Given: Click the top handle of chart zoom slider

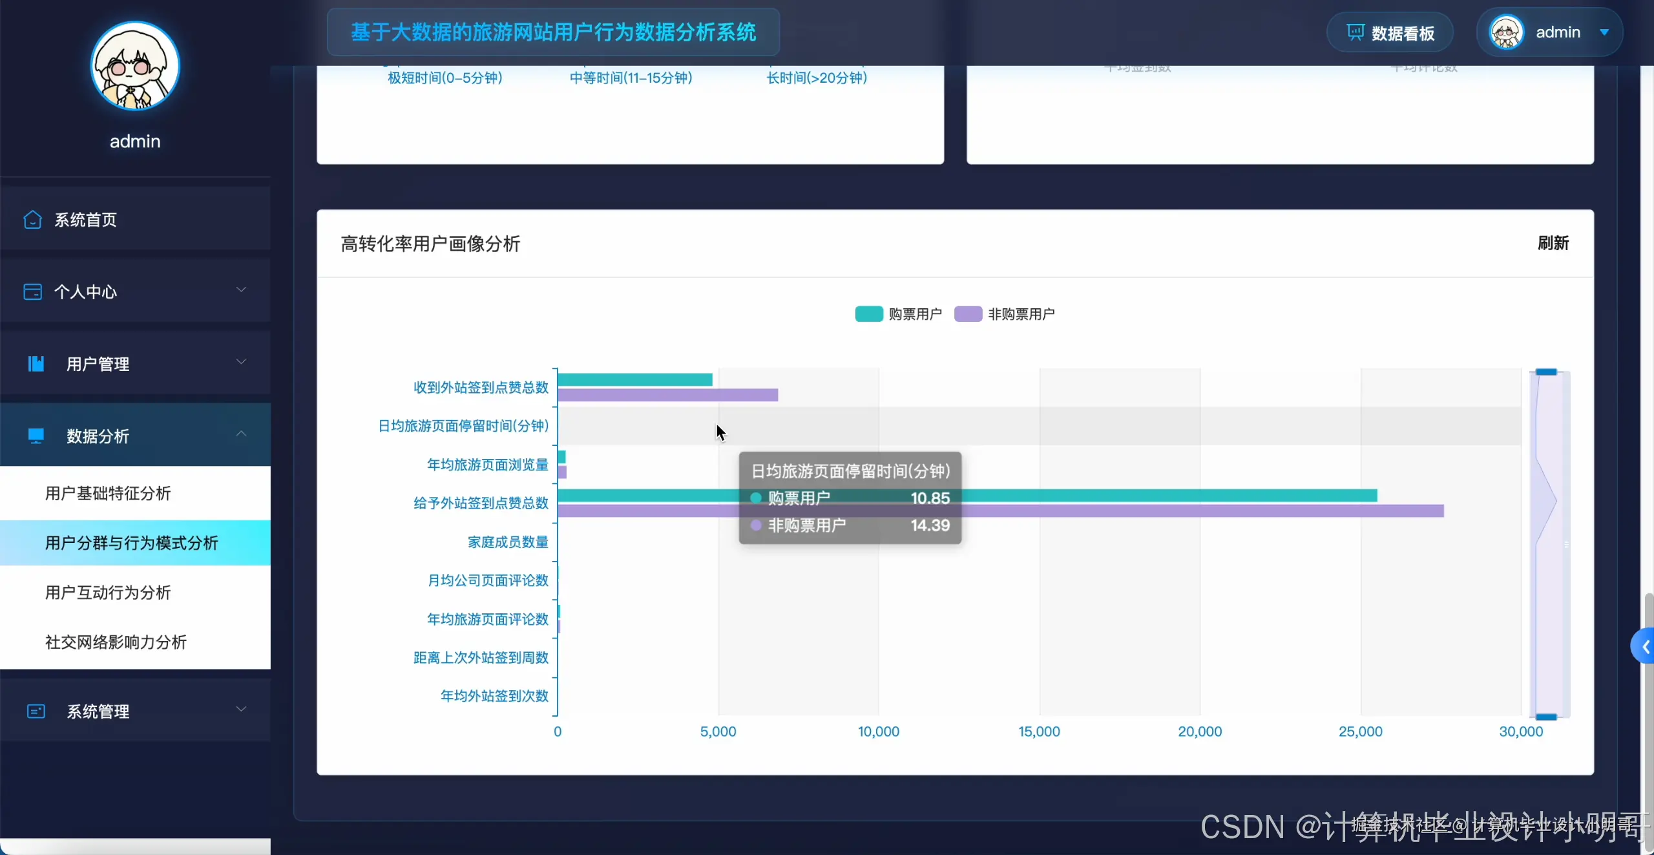Looking at the screenshot, I should [1546, 372].
